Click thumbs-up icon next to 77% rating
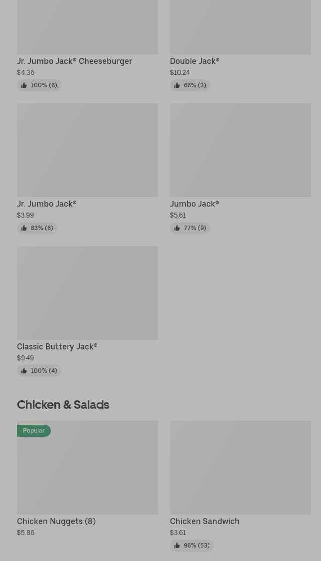 coord(177,228)
